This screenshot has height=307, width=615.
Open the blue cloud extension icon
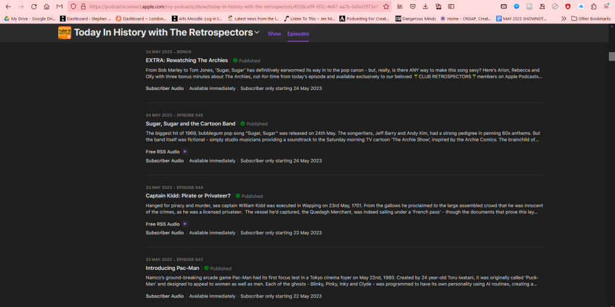click(x=581, y=7)
